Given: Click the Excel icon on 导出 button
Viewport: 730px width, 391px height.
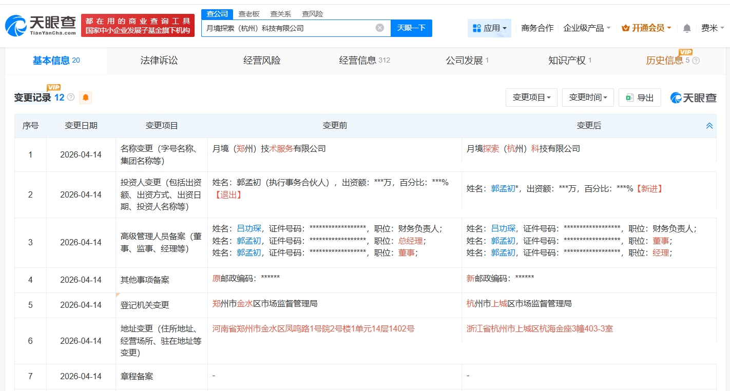Looking at the screenshot, I should tap(630, 97).
